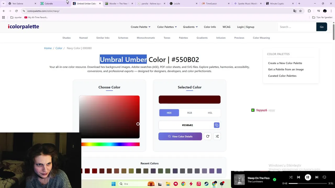The image size is (335, 188).
Task: Select the HEX color format
Action: point(169,113)
